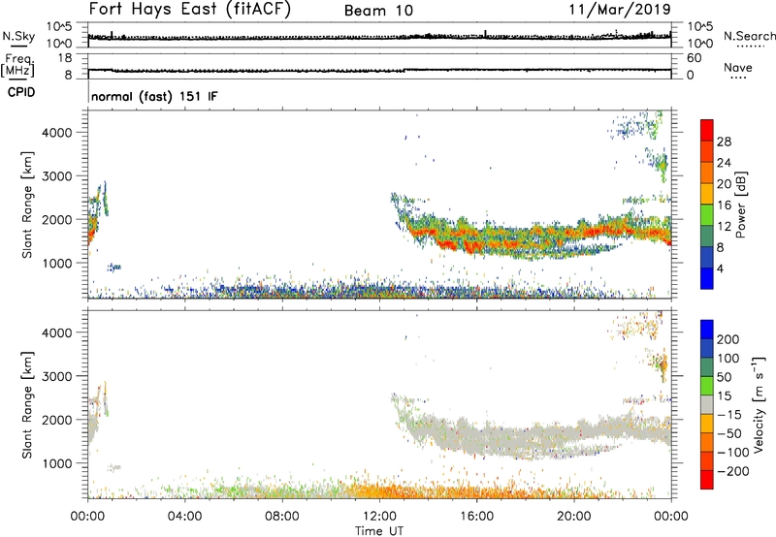The width and height of the screenshot is (776, 537).
Task: Click the 'CPID' label
Action: click(x=21, y=92)
